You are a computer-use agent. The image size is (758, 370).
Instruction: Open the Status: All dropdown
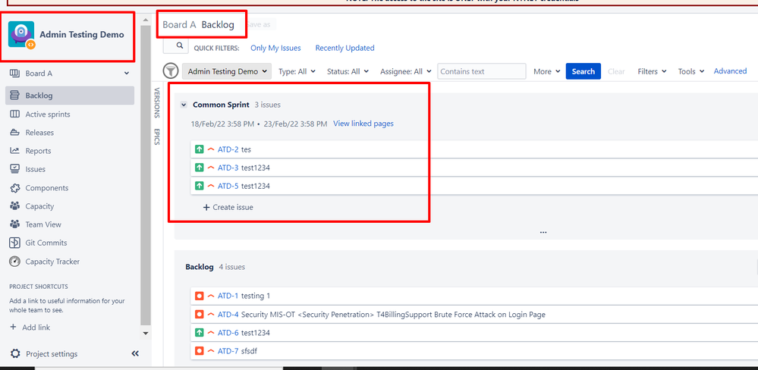pos(348,71)
